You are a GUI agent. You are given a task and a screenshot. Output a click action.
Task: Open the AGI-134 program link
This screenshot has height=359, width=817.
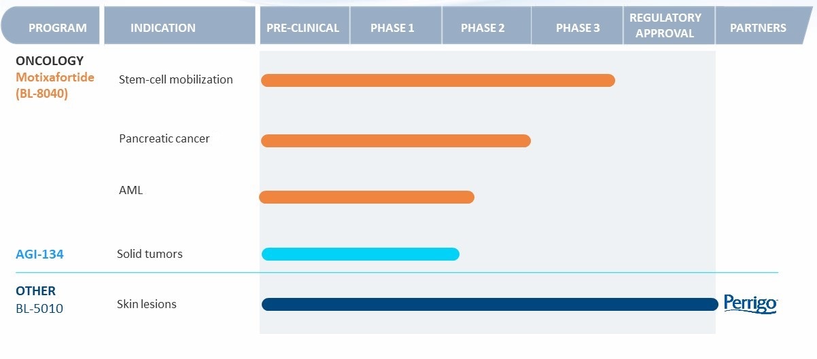coord(39,254)
